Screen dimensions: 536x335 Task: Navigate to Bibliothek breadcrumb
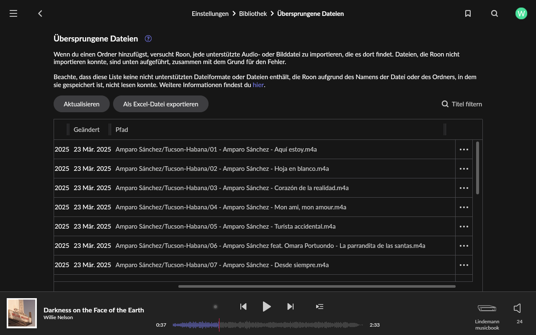click(253, 13)
